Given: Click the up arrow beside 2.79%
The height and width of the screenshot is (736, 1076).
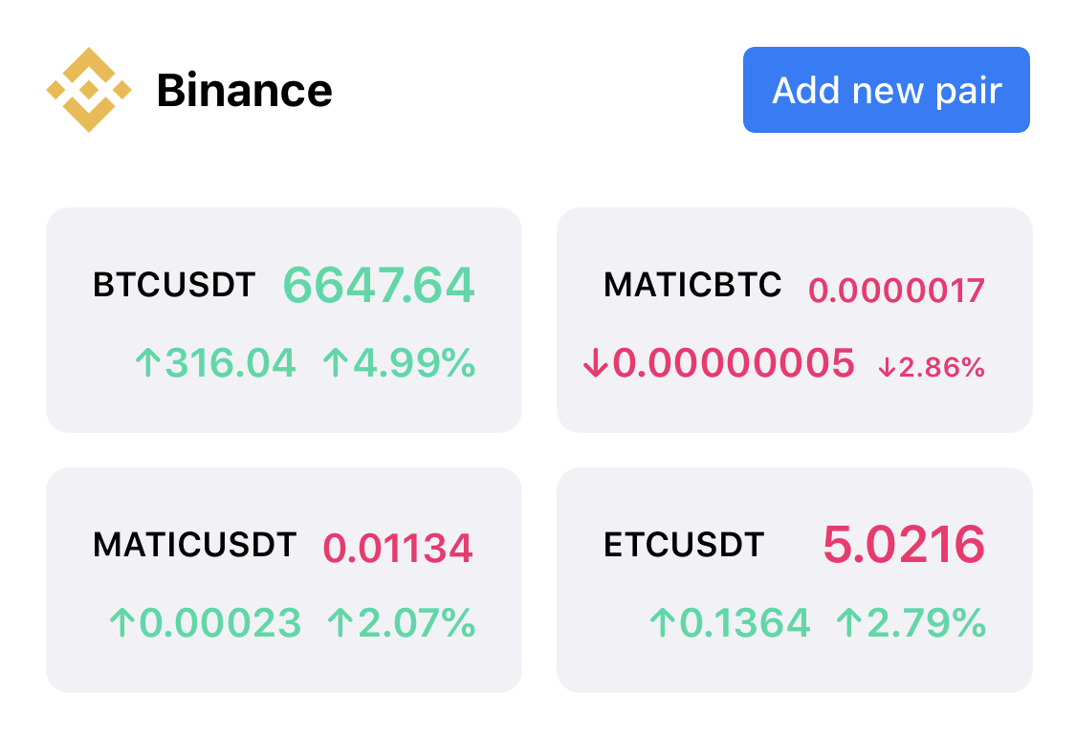Looking at the screenshot, I should [849, 623].
